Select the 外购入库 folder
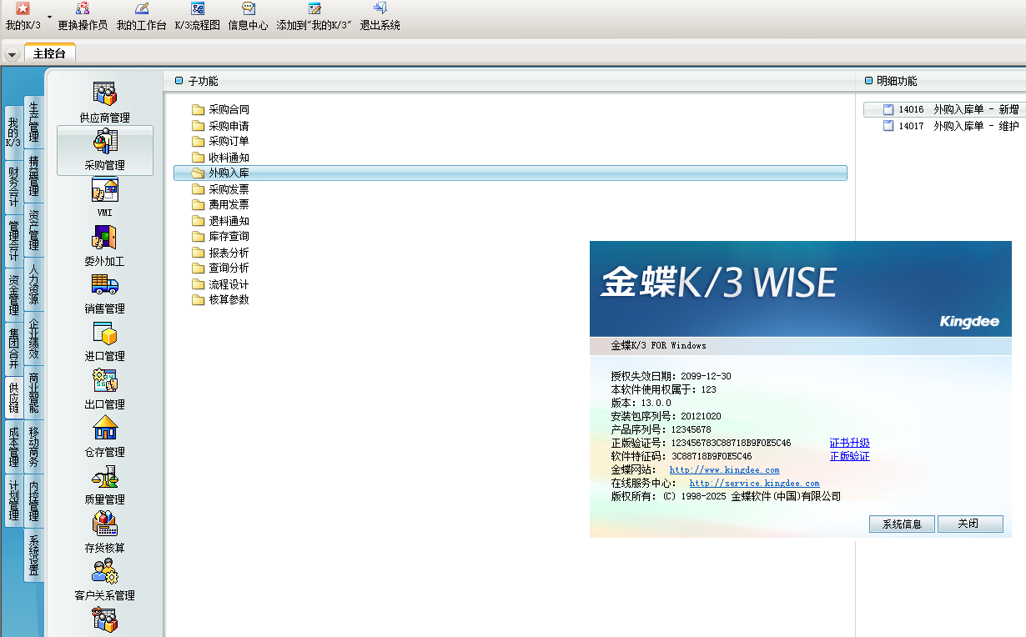This screenshot has height=637, width=1026. click(x=510, y=173)
